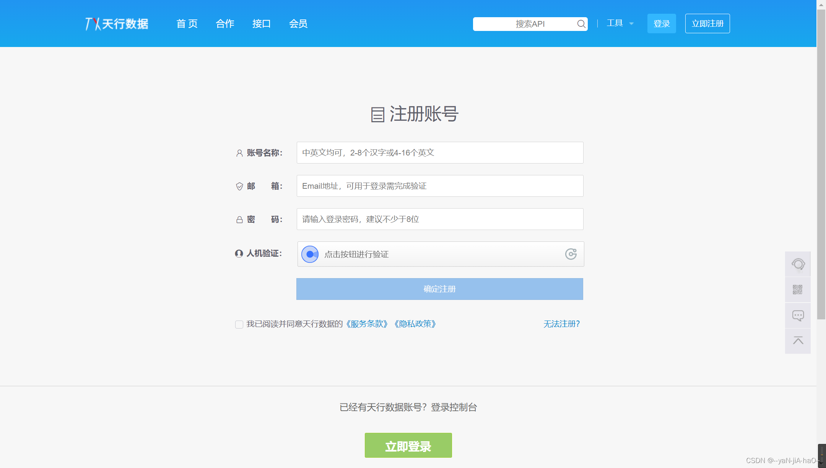Click the 天行数据 logo in the header

(116, 23)
